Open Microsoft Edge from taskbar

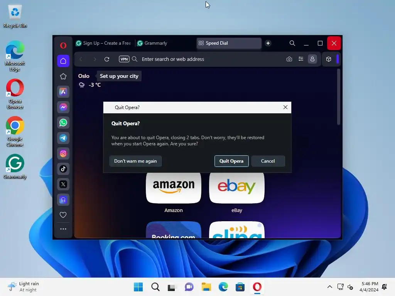tap(223, 287)
